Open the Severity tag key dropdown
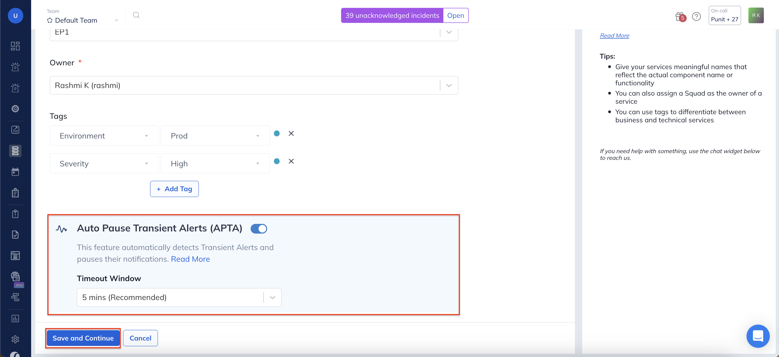 [104, 164]
